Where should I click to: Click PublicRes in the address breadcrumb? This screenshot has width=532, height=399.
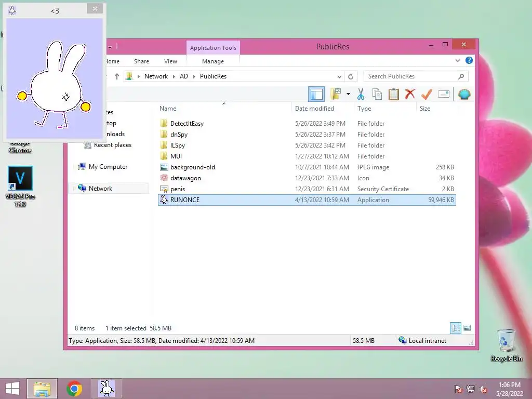pos(213,76)
